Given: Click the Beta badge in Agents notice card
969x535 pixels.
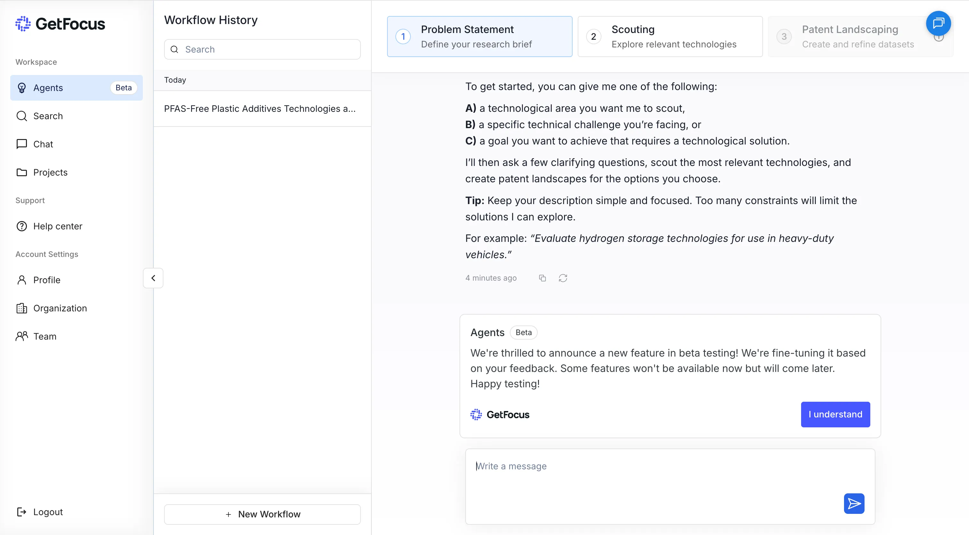Looking at the screenshot, I should tap(524, 332).
